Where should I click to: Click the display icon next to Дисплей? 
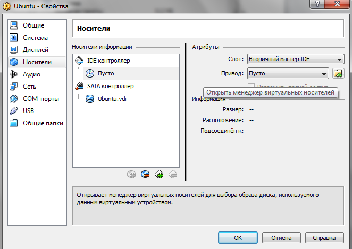click(x=14, y=50)
